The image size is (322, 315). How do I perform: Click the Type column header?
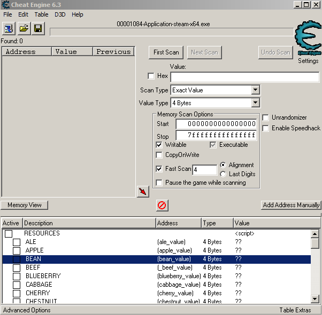pos(218,223)
